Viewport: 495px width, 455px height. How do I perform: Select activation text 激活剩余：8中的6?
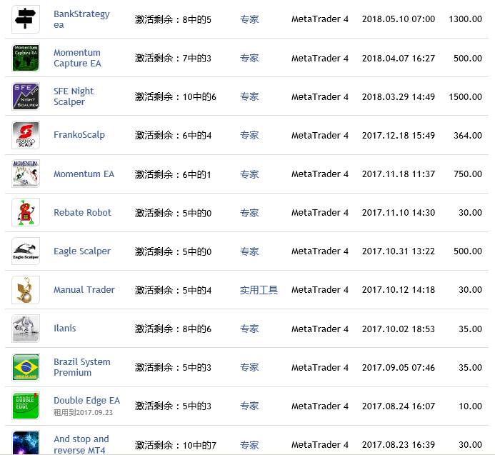173,329
